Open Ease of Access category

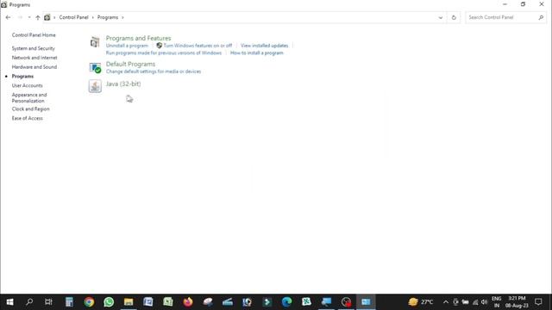pyautogui.click(x=27, y=118)
